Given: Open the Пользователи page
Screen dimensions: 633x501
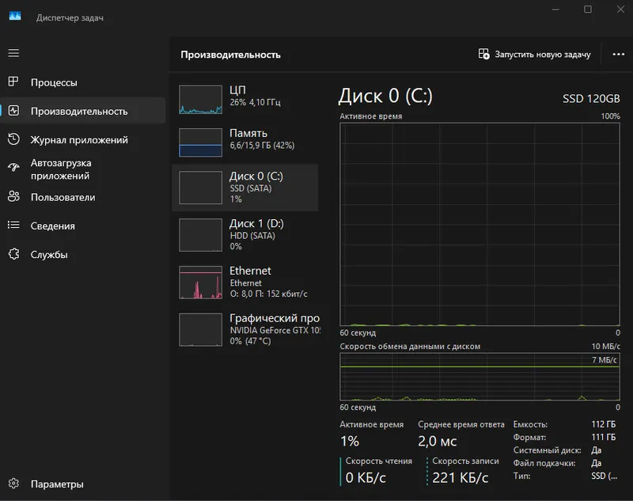Looking at the screenshot, I should tap(83, 197).
